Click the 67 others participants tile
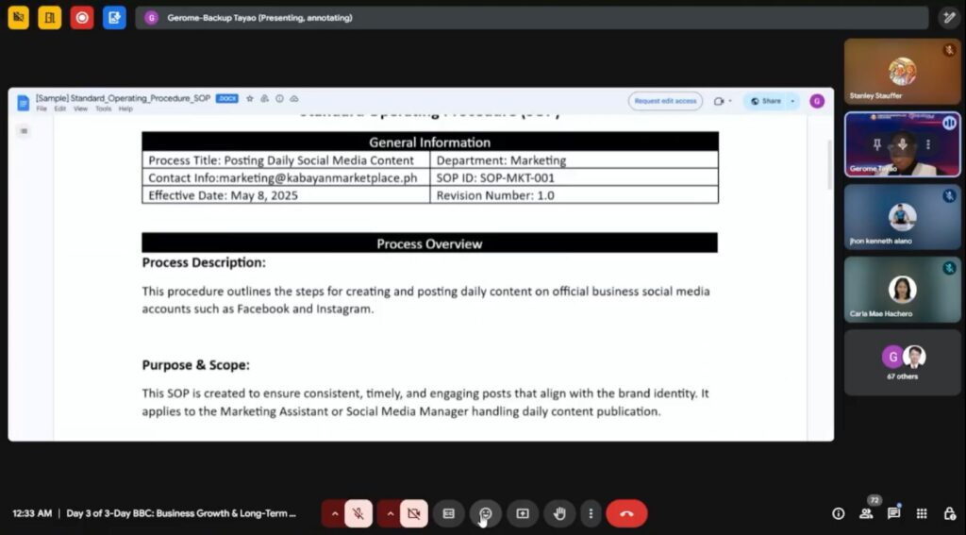 coord(902,362)
